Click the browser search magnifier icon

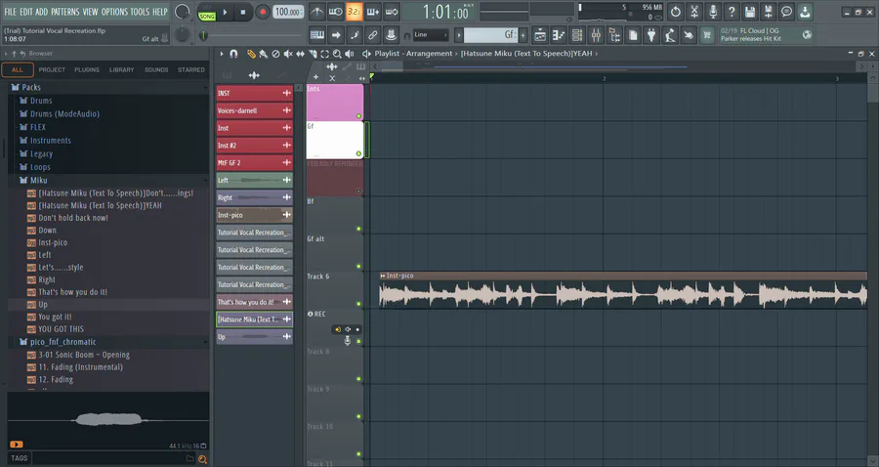pyautogui.click(x=202, y=459)
